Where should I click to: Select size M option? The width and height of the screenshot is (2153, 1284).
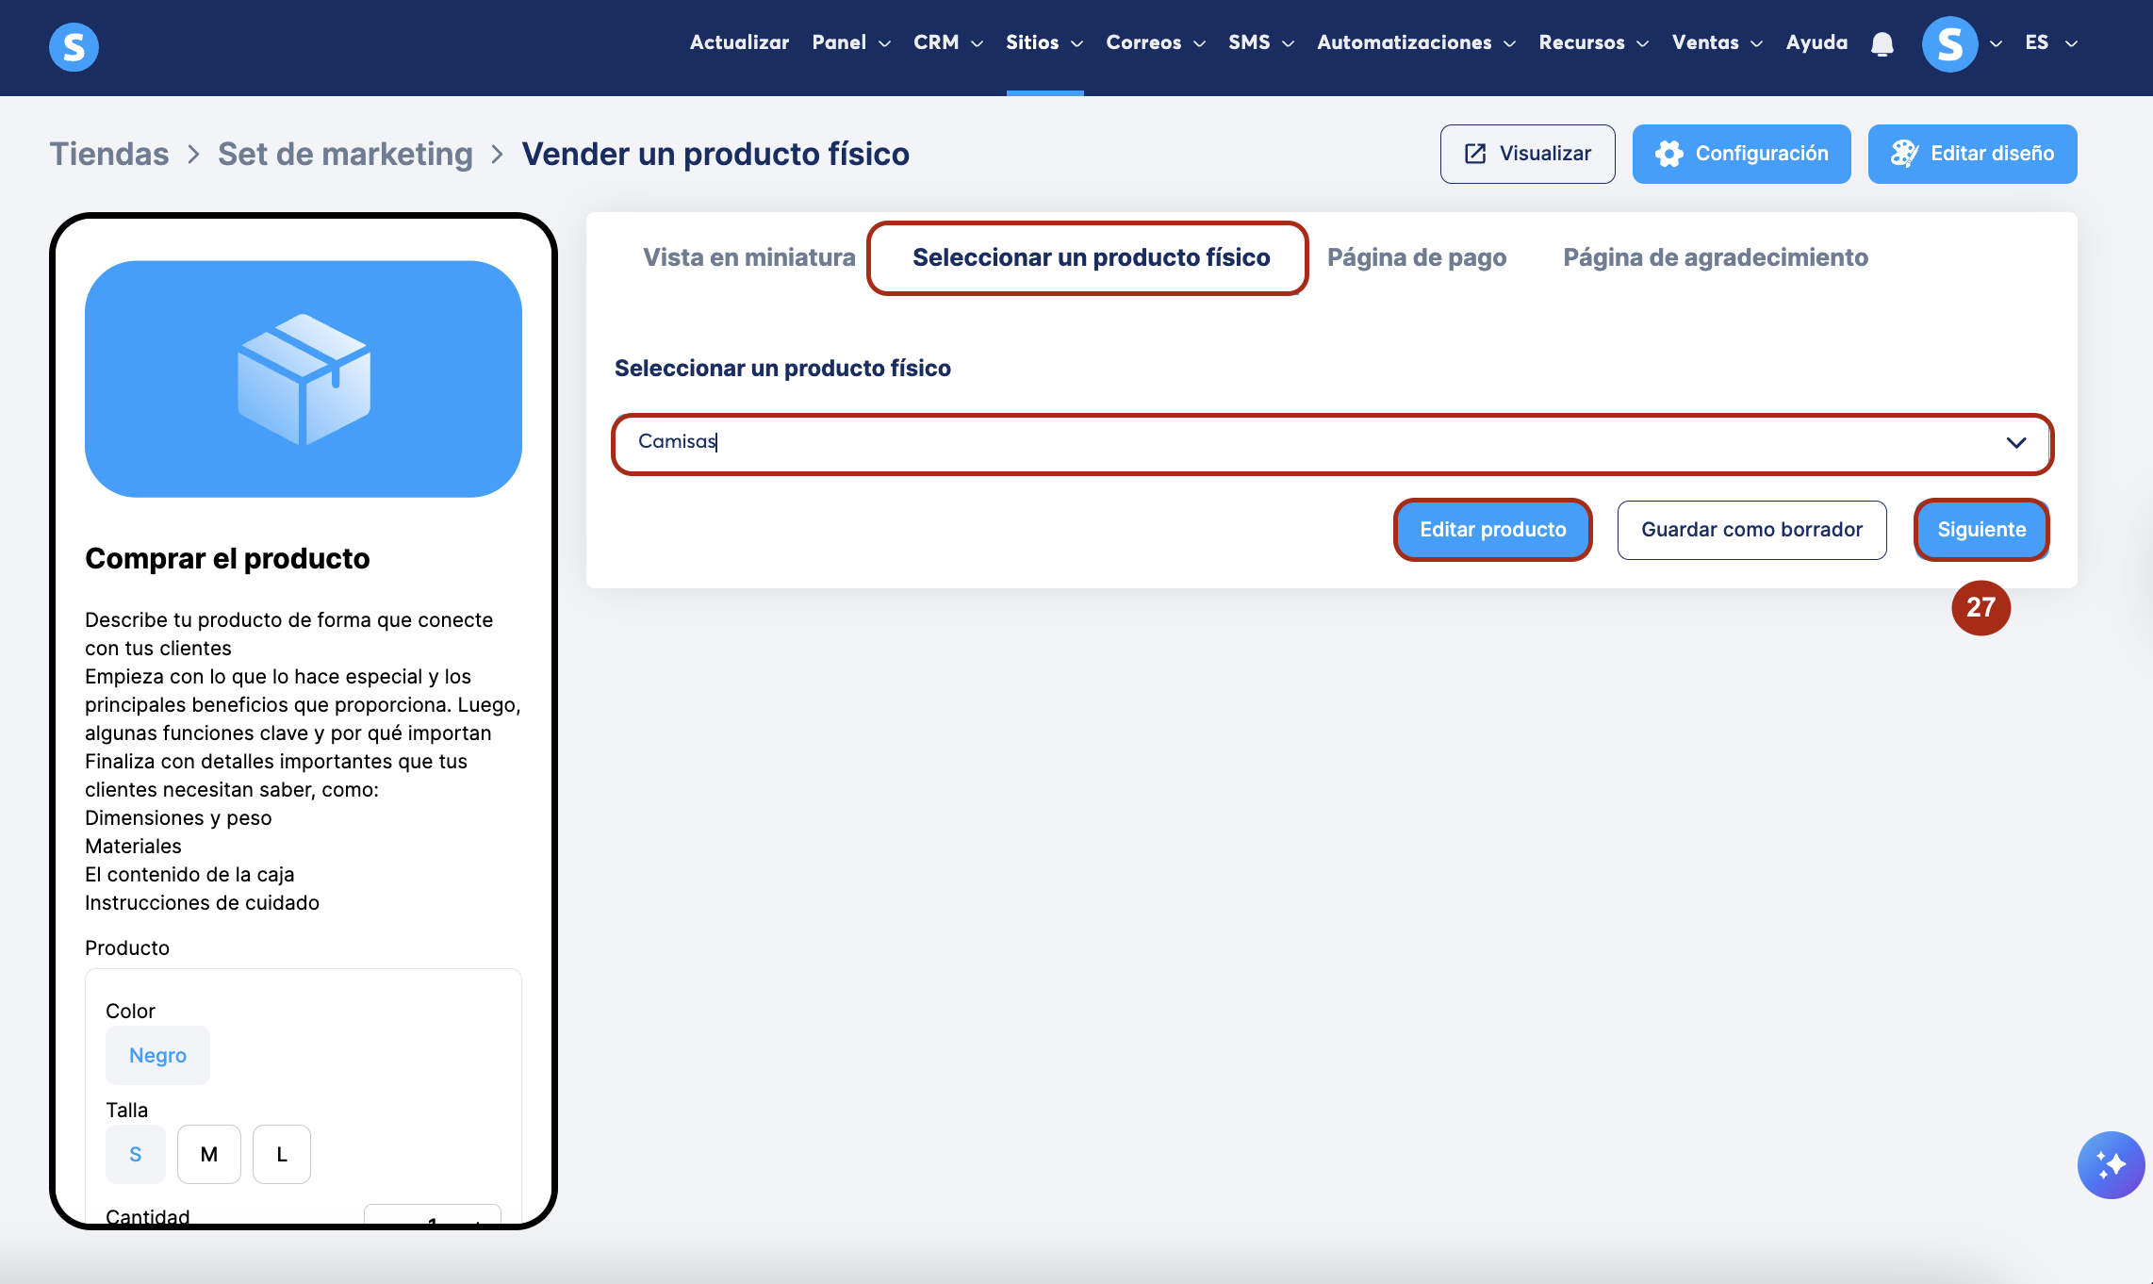[209, 1154]
